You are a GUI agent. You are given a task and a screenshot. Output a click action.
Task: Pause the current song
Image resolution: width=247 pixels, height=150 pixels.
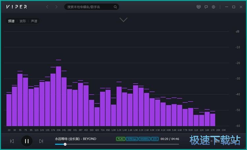(27, 141)
